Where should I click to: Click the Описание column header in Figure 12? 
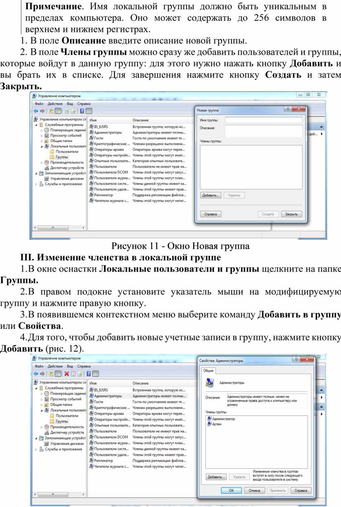[x=140, y=383]
